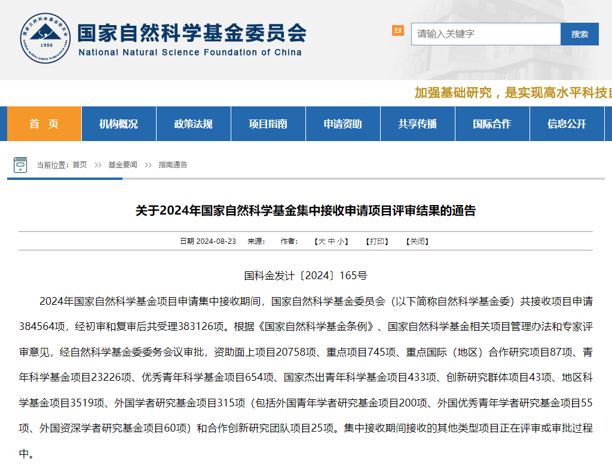Open the 申请资助 menu
The width and height of the screenshot is (612, 471).
pos(342,123)
